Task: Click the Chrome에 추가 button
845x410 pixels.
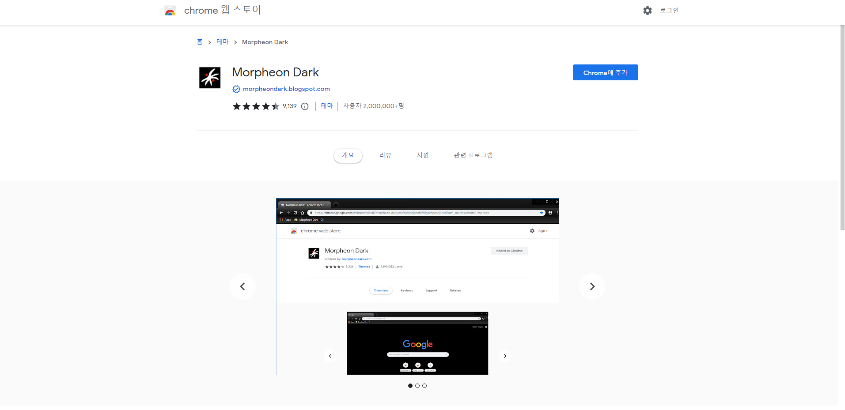Action: (605, 72)
